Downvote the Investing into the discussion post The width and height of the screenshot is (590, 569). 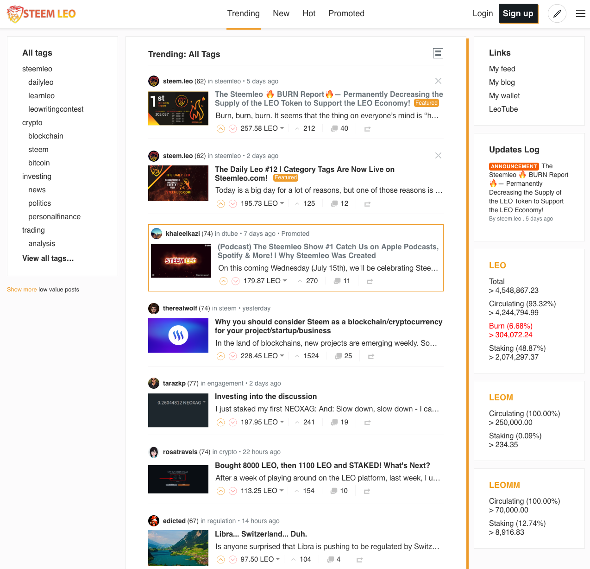(x=233, y=423)
